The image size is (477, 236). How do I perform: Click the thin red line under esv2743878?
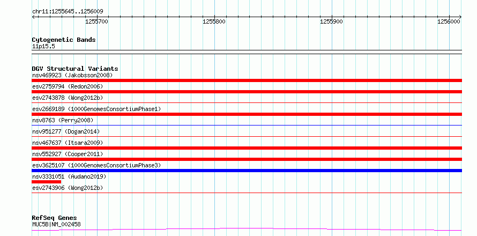(x=247, y=102)
